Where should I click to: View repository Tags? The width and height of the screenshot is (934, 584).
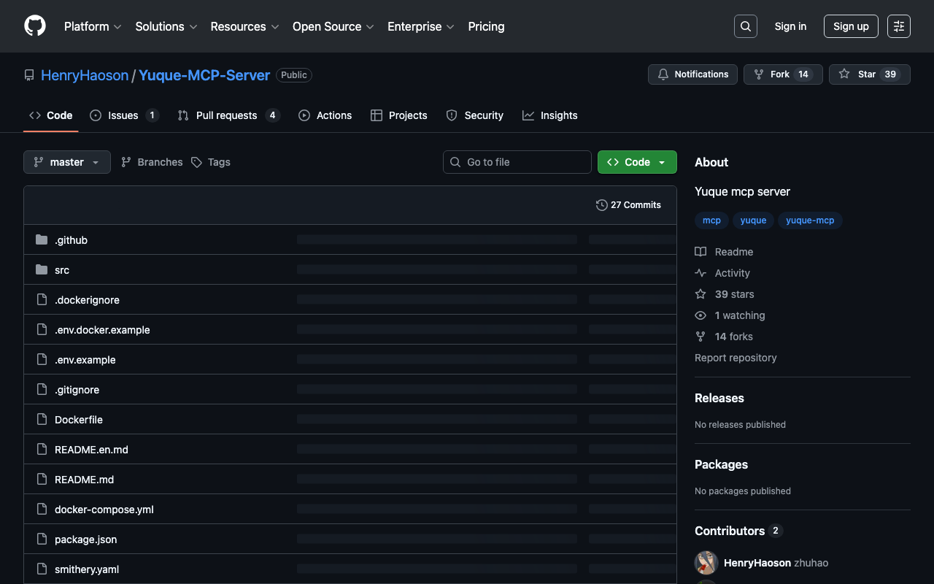coord(211,162)
